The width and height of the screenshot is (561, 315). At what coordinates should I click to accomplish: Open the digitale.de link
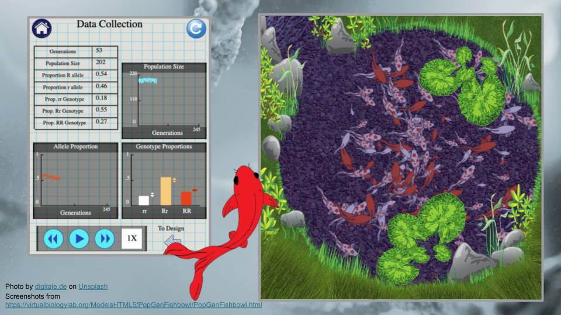(51, 286)
